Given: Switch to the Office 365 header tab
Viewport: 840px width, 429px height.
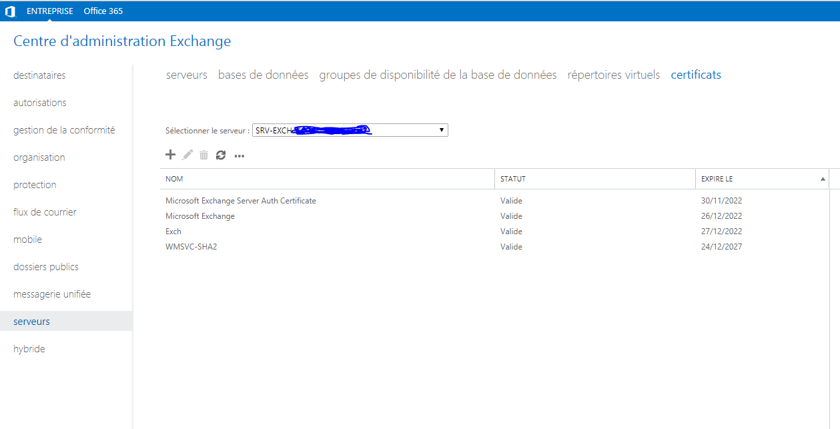Looking at the screenshot, I should (x=103, y=11).
